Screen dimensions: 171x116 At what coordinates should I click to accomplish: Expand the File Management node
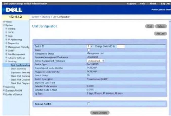(x=6, y=54)
